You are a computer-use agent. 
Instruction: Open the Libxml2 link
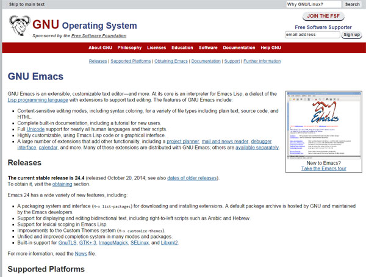(x=169, y=243)
